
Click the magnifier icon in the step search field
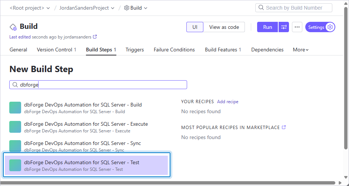pos(15,85)
